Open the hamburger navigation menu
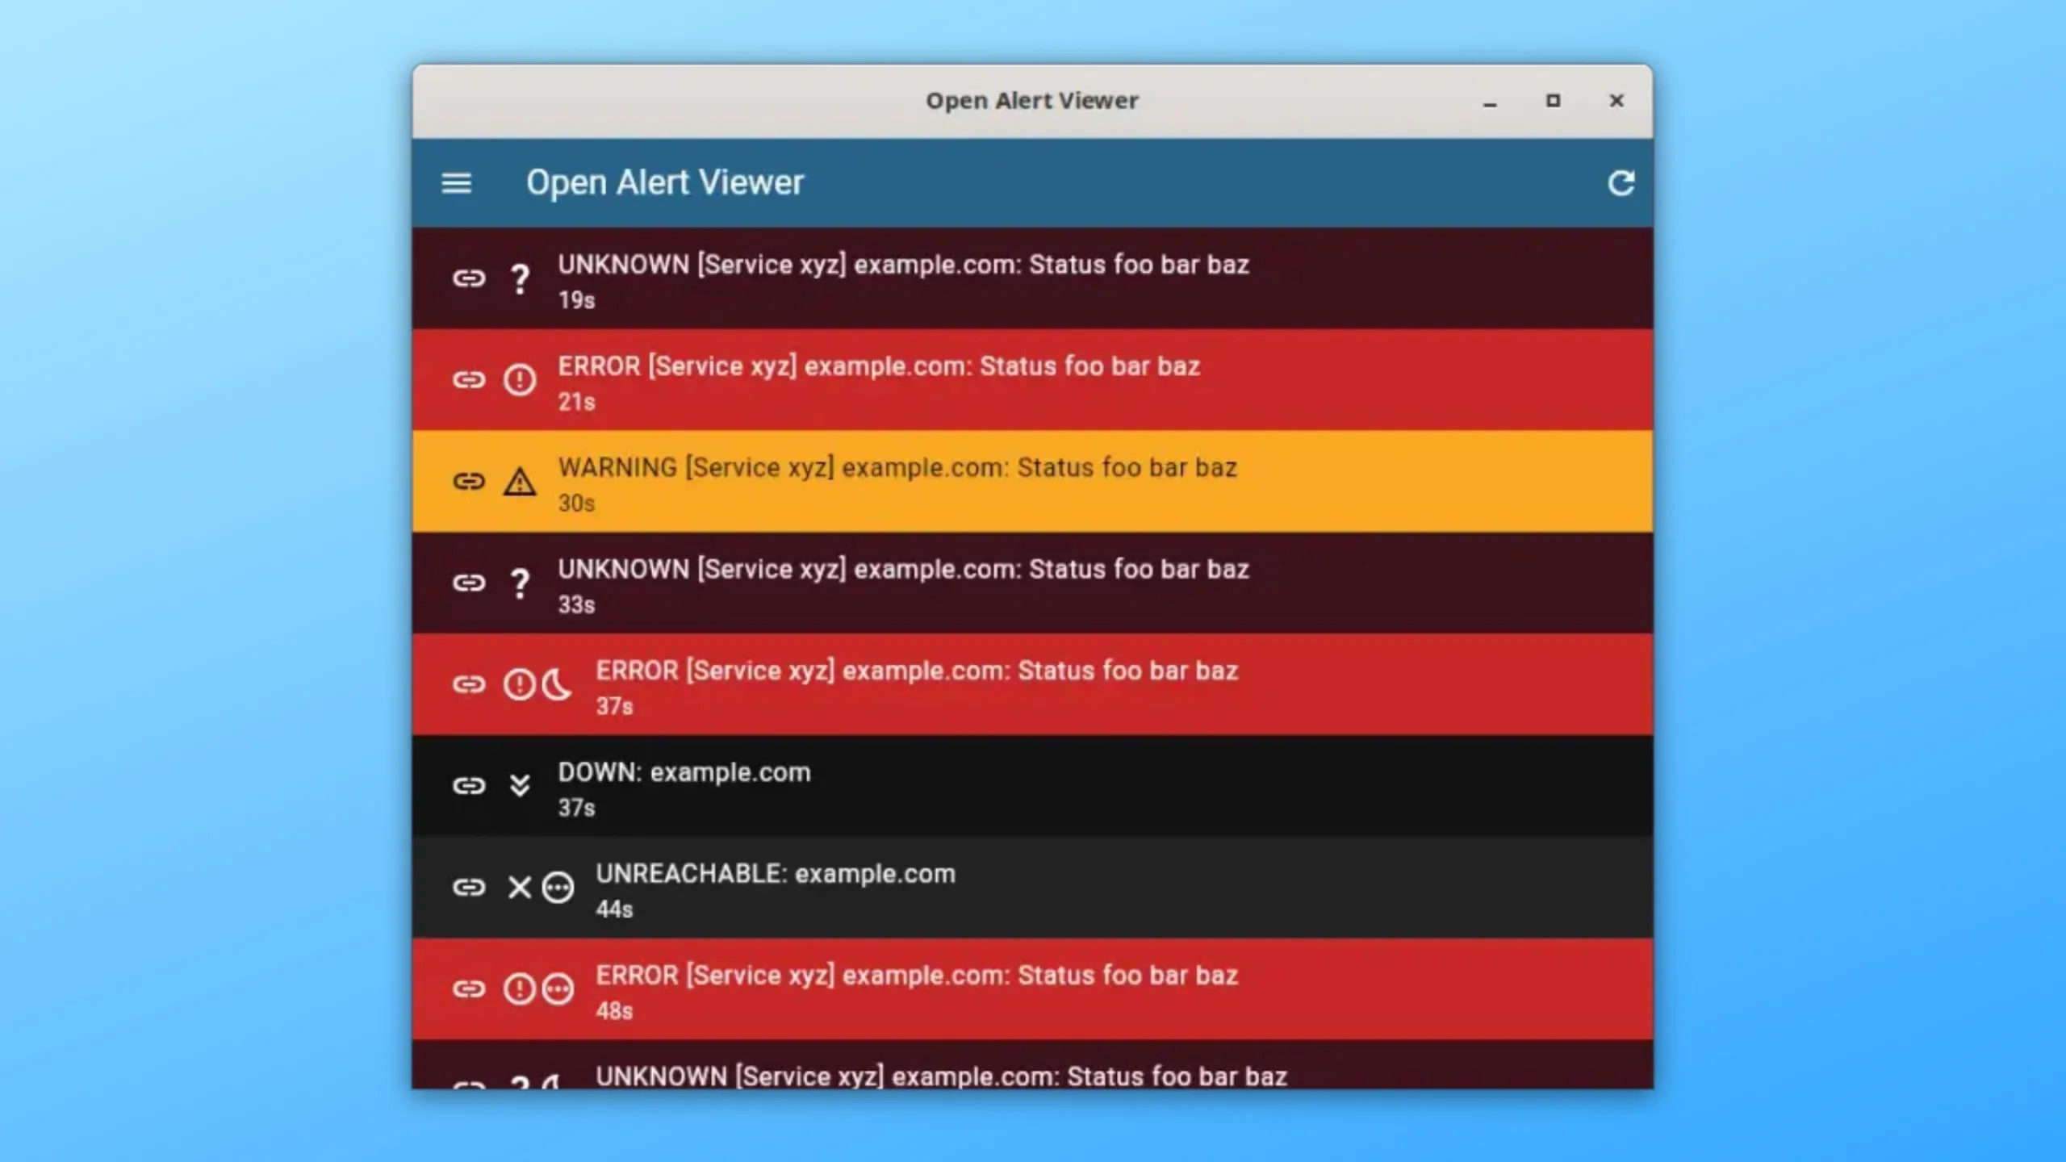The width and height of the screenshot is (2066, 1162). (x=456, y=183)
